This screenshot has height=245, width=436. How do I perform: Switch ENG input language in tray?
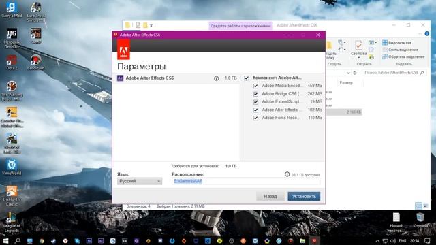point(402,241)
